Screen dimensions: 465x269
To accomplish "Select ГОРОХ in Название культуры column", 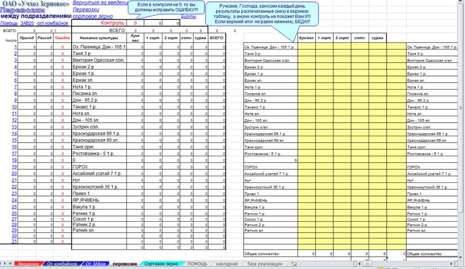I will [x=99, y=167].
